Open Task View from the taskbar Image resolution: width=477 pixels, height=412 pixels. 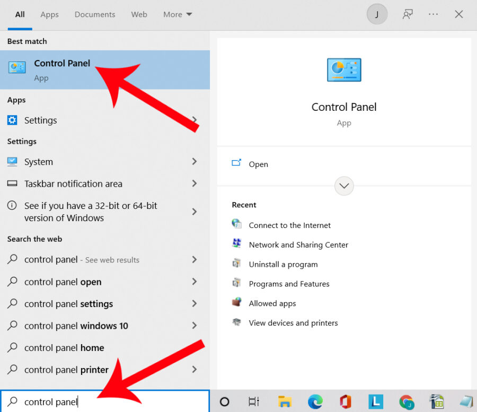pyautogui.click(x=254, y=401)
